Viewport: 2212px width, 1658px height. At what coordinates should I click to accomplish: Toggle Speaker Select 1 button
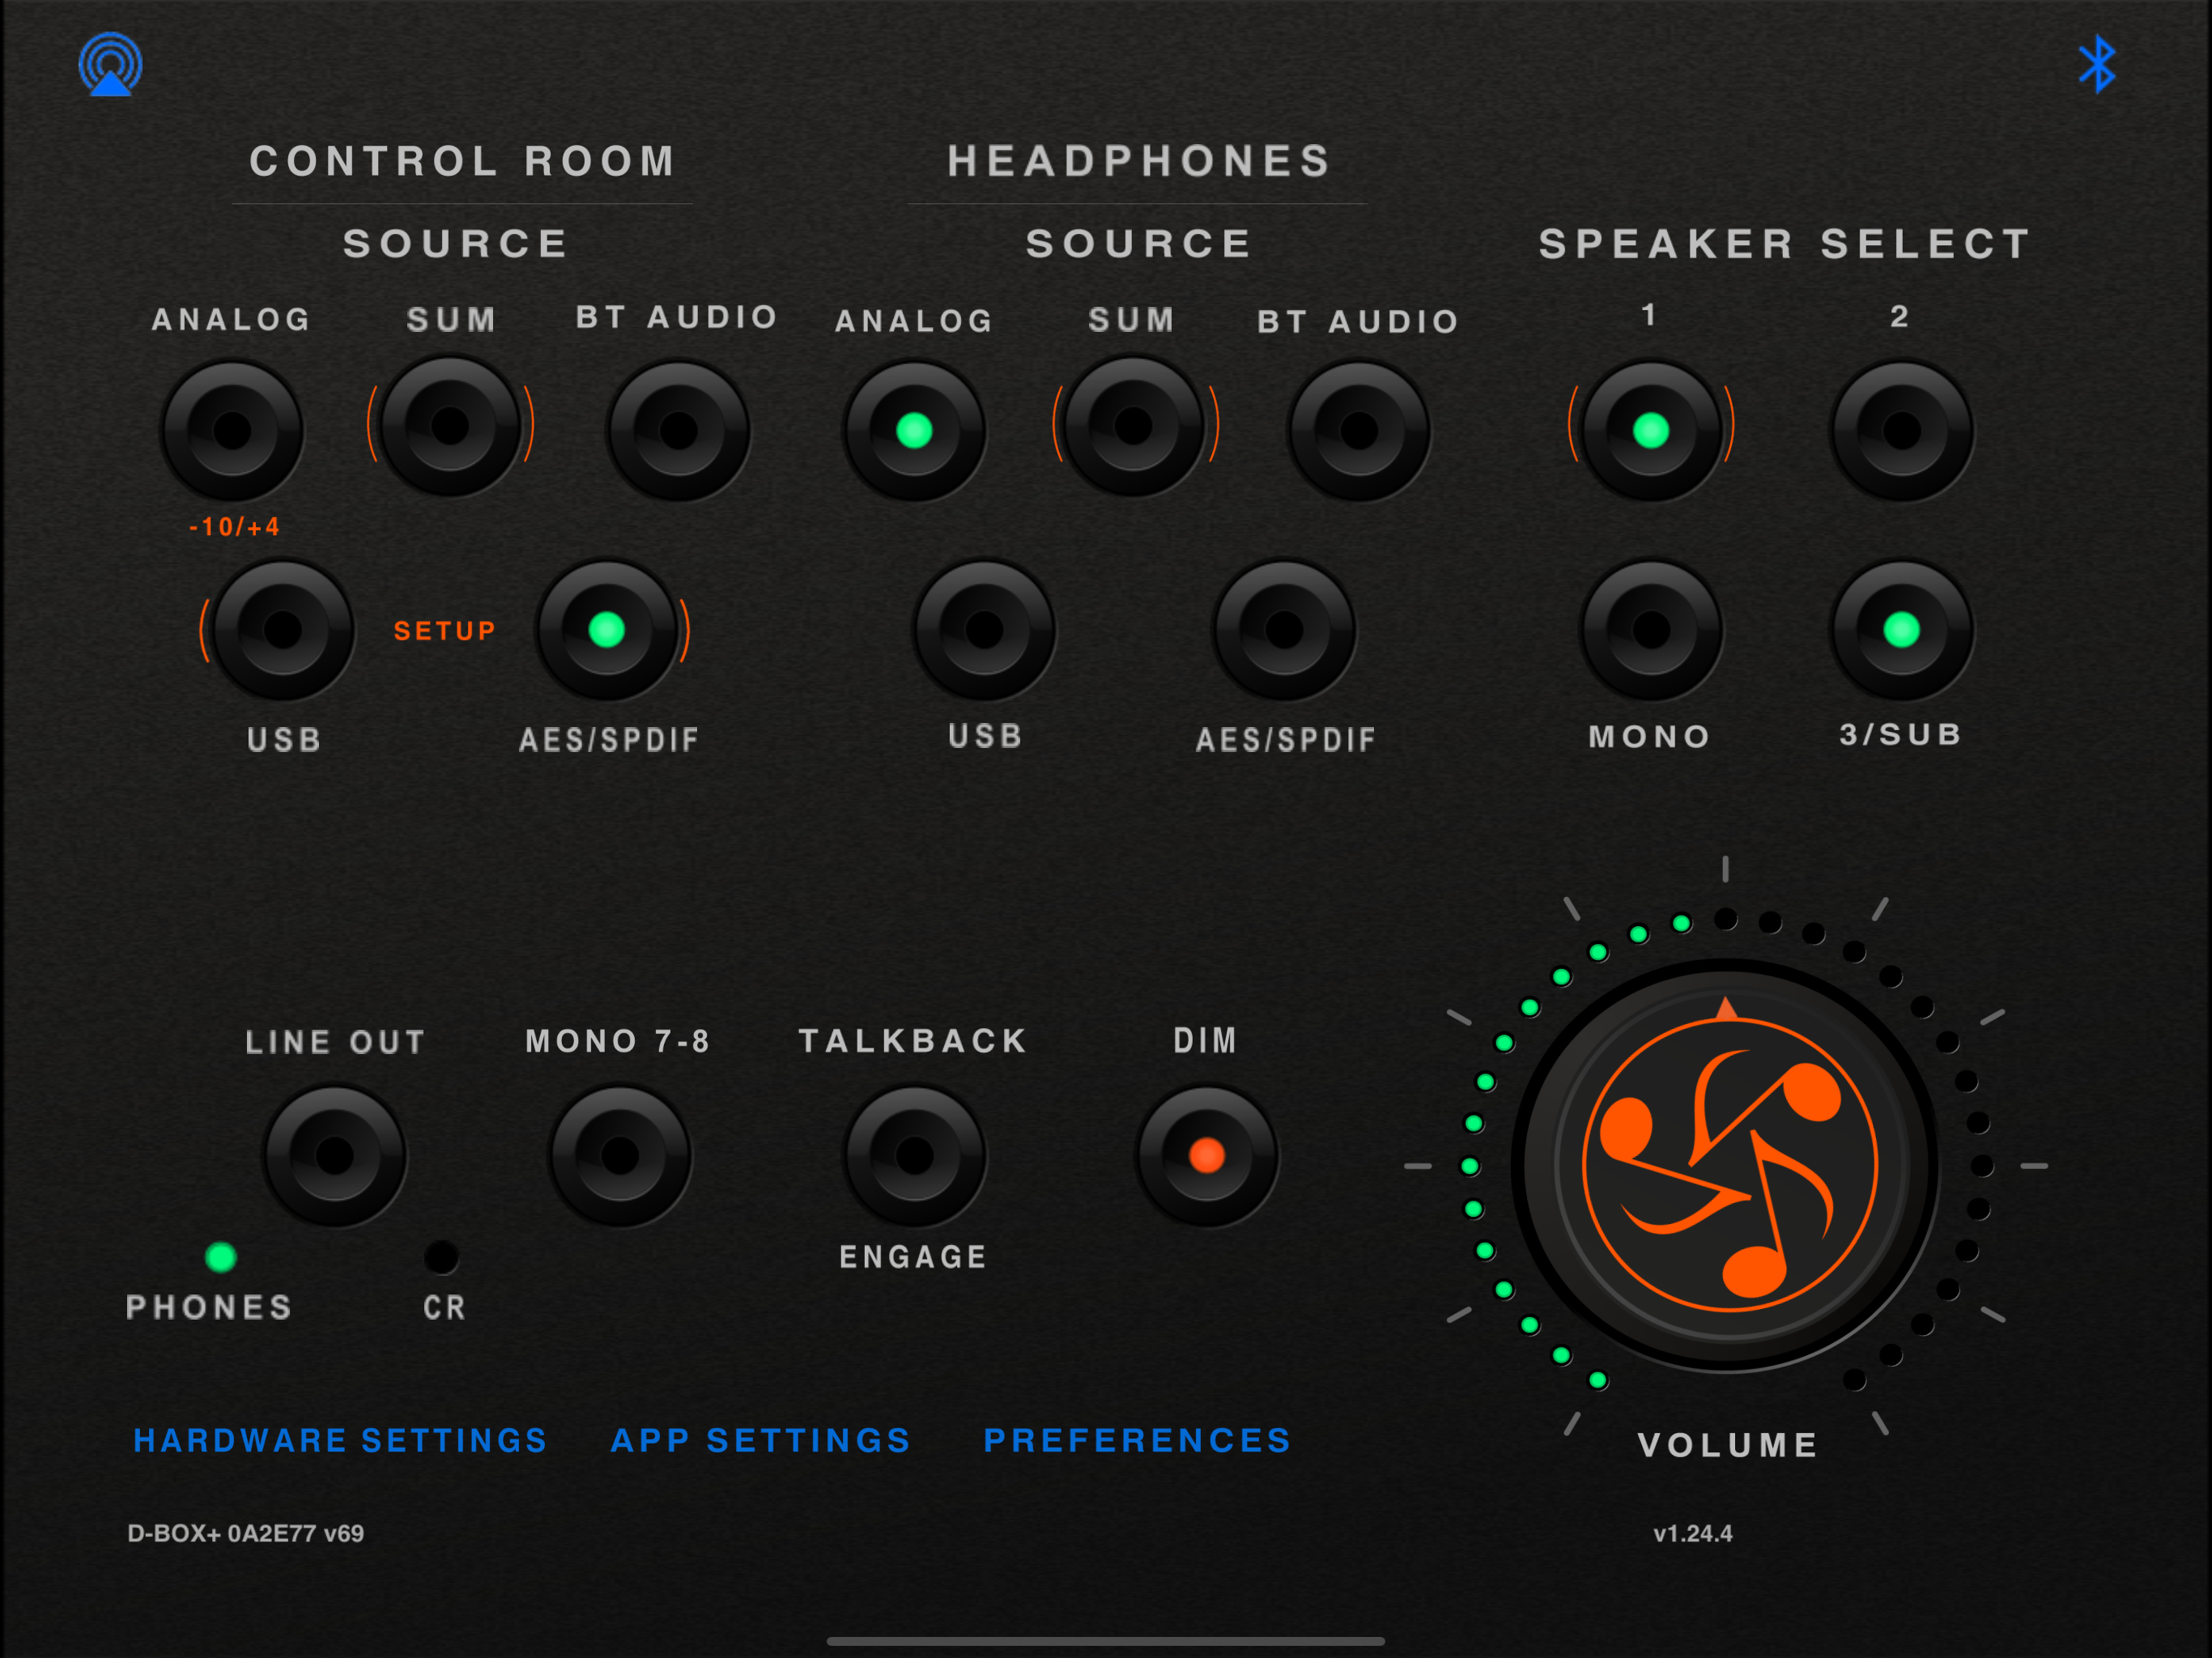pyautogui.click(x=1651, y=431)
